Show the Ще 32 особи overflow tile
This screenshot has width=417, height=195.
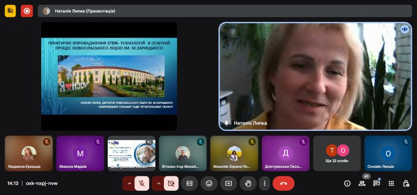coord(337,153)
